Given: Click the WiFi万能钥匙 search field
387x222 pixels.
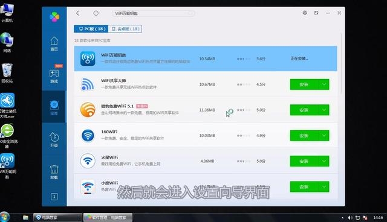Looking at the screenshot, I should [x=153, y=13].
